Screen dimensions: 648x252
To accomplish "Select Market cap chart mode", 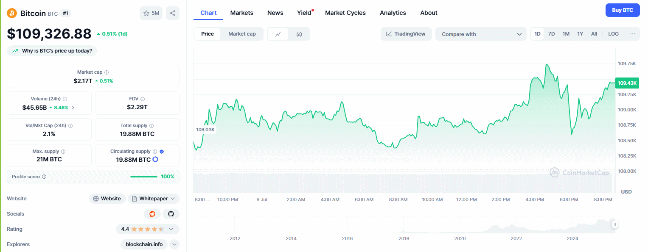I will pyautogui.click(x=242, y=34).
